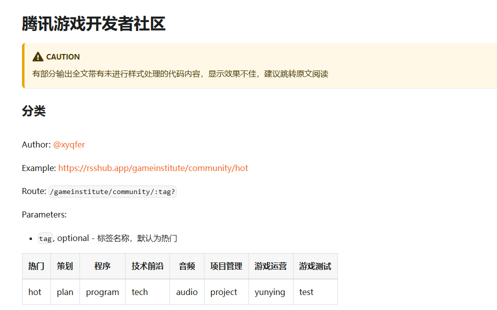Image resolution: width=497 pixels, height=310 pixels.
Task: Click the 'hot' table cell
Action: point(36,292)
